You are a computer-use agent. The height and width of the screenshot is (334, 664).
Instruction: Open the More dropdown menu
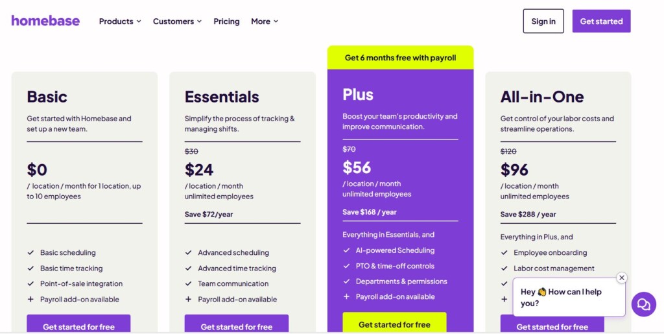coord(265,21)
